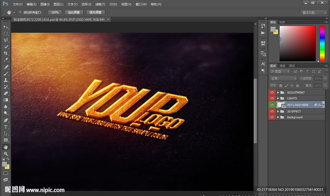
Task: Select the Dodge tool
Action: [6, 113]
